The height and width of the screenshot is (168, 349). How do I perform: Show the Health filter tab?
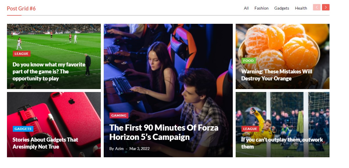pos(301,8)
